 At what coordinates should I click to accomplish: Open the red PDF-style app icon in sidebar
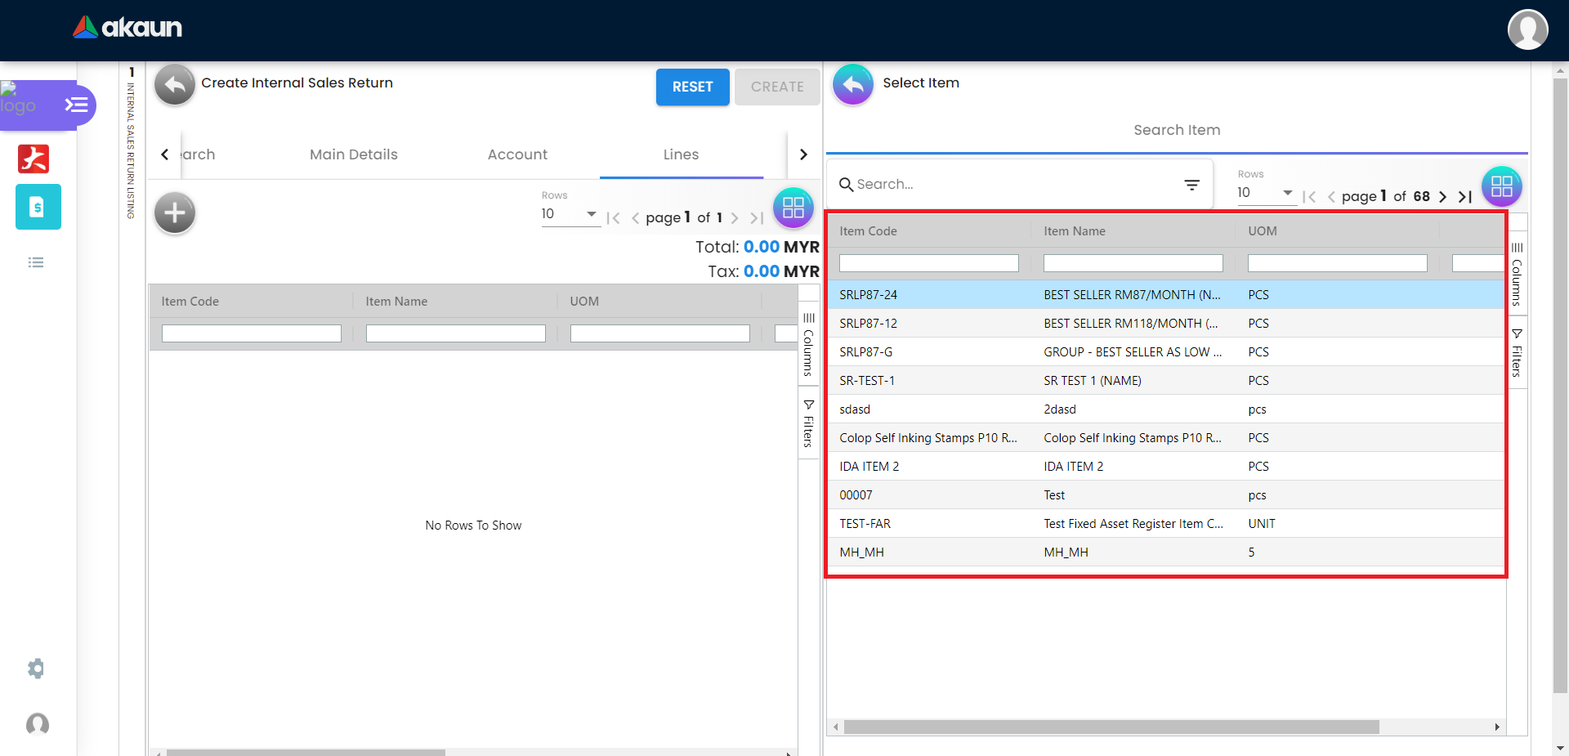[x=34, y=159]
